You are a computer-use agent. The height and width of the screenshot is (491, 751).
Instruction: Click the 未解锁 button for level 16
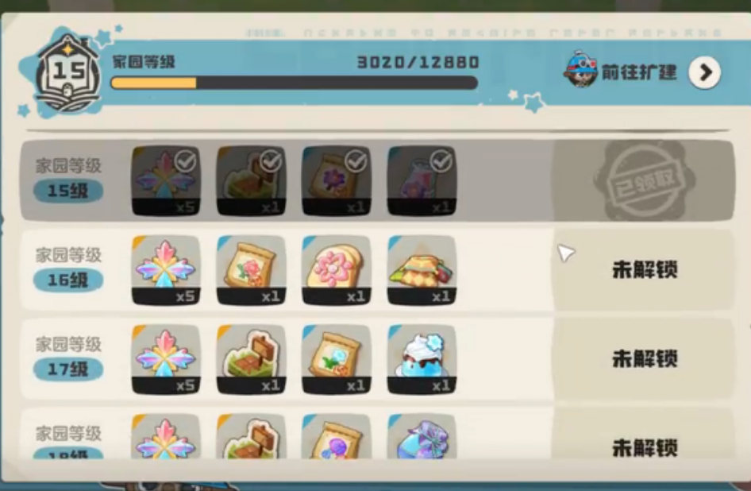644,270
